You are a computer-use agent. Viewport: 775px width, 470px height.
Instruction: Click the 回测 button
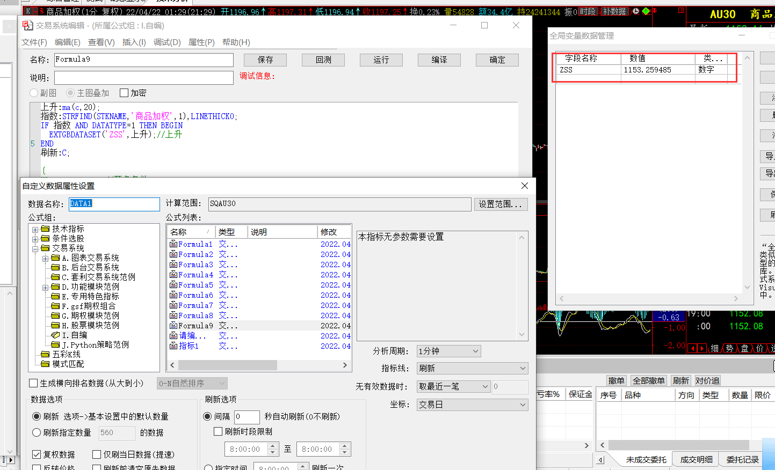tap(323, 60)
